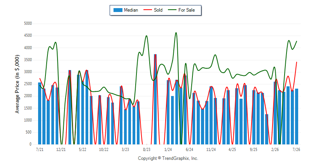Viewport: 311px width, 168px height.
Task: Click the green For Sale legend line
Action: coord(172,10)
